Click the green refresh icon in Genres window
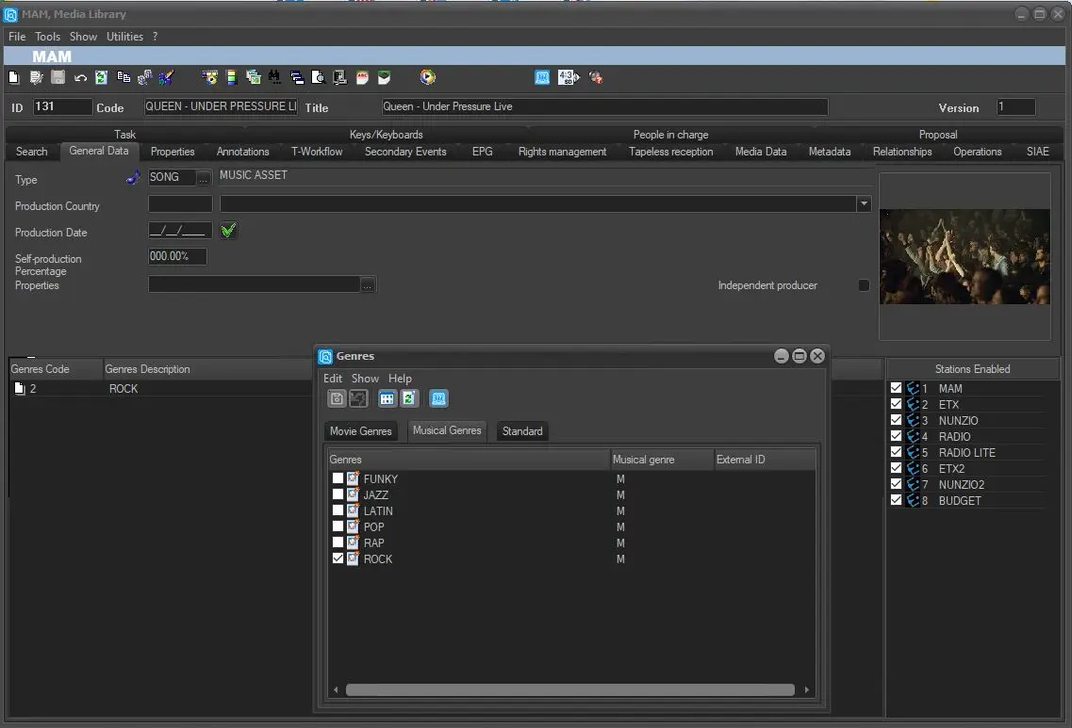 [408, 398]
